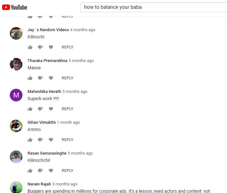Dislike Maheshika Herath's comment

(40, 109)
